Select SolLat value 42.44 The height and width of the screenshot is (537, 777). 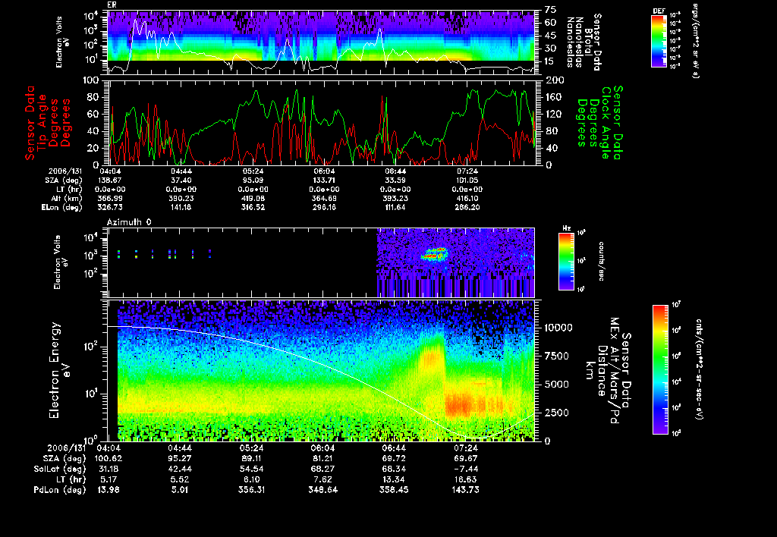pos(179,469)
